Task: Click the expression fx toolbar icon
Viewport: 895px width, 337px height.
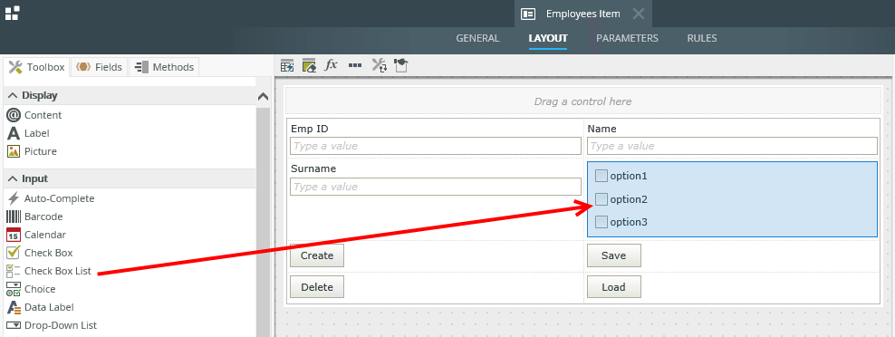Action: click(331, 65)
